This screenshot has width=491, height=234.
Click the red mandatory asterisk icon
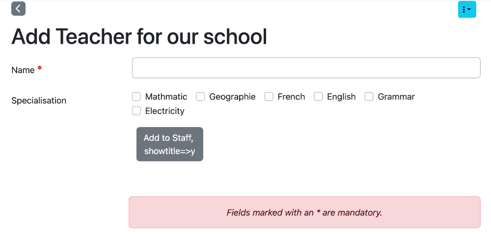(x=39, y=68)
